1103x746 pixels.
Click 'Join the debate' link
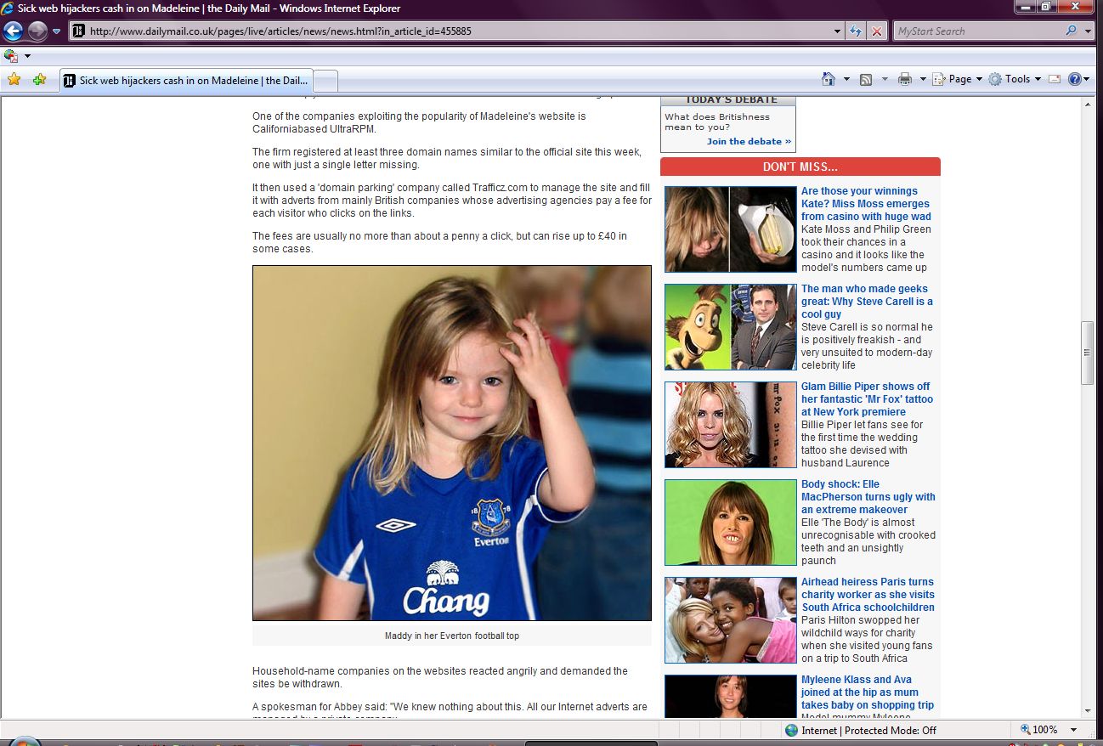tap(749, 142)
